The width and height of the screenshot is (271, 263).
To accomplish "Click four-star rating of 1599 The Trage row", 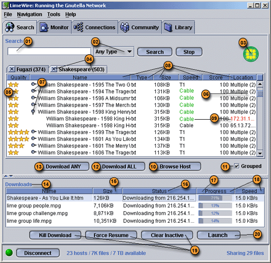I will [18, 132].
